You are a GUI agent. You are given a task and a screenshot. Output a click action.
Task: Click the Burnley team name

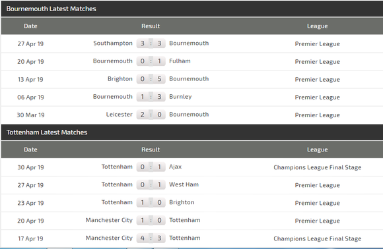tap(180, 97)
